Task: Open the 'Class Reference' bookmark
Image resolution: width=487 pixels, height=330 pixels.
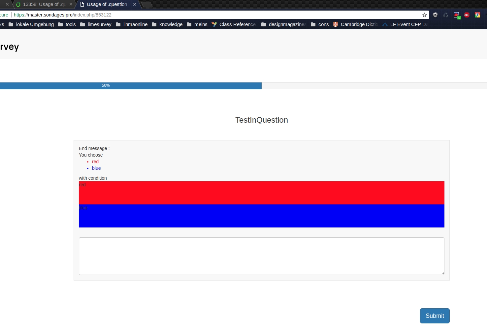Action: click(234, 24)
